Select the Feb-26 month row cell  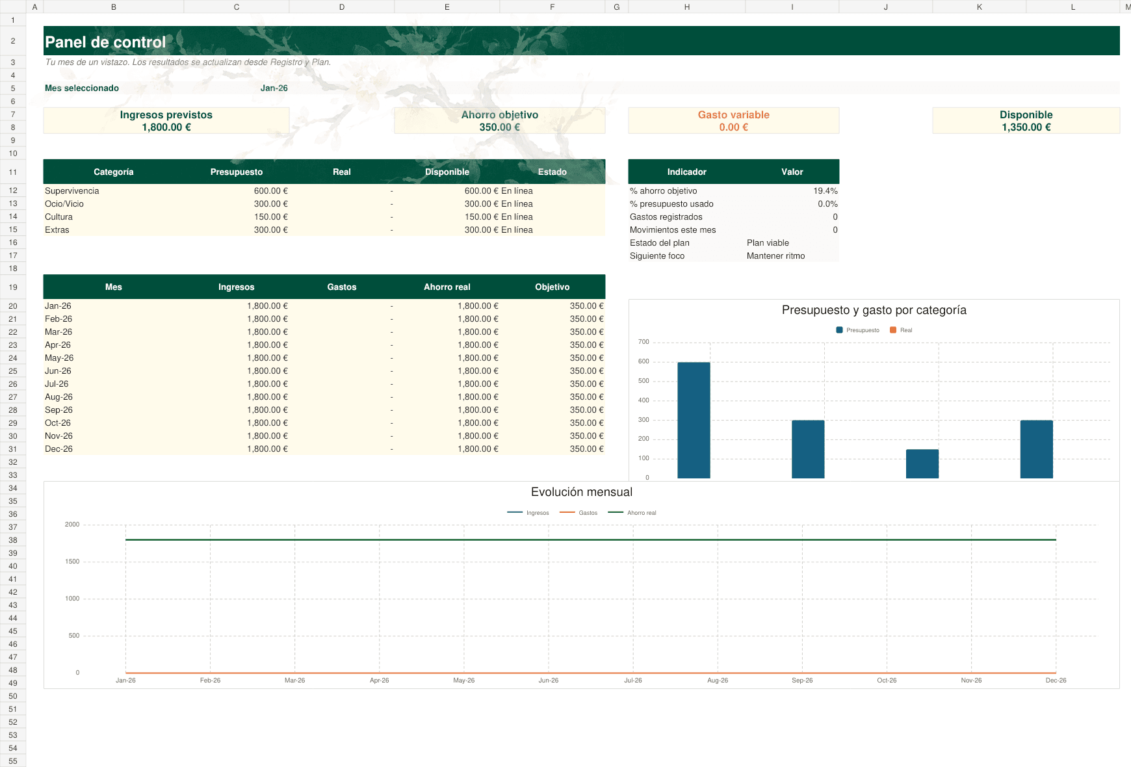coord(114,319)
